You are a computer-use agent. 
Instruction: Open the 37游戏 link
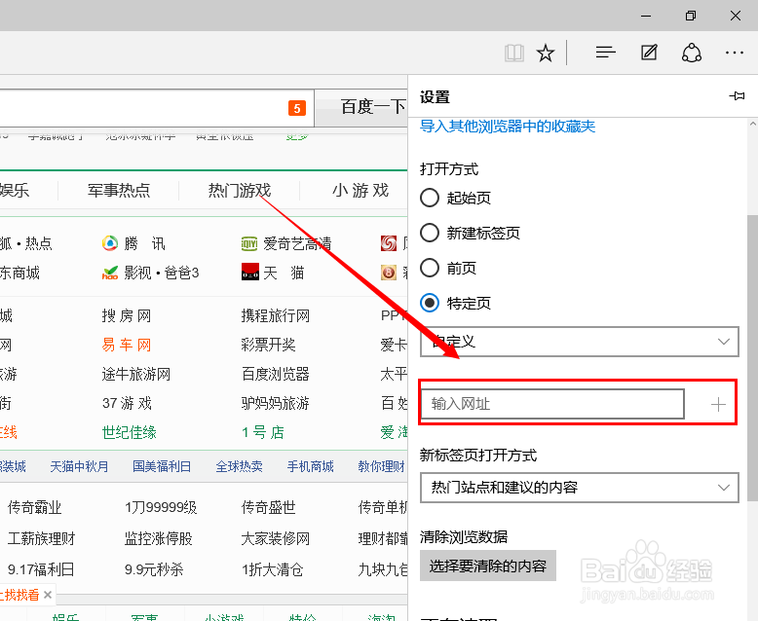[x=127, y=403]
